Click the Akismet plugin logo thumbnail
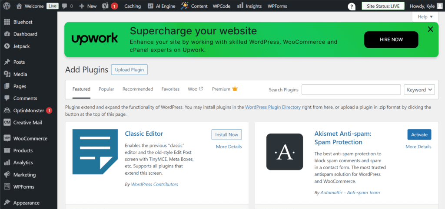445x209 pixels. [x=285, y=152]
